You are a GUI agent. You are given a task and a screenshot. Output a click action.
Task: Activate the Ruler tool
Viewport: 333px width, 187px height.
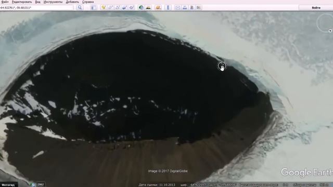(x=168, y=8)
